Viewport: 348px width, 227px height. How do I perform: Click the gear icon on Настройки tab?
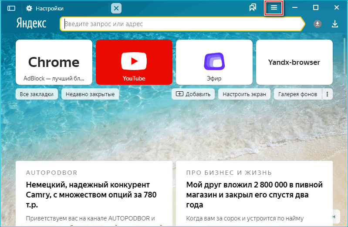(x=29, y=8)
